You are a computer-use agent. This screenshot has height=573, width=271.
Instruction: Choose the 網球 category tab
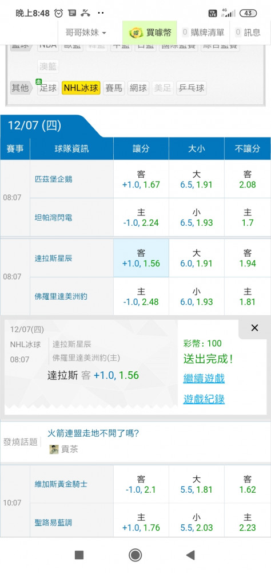[x=138, y=88]
